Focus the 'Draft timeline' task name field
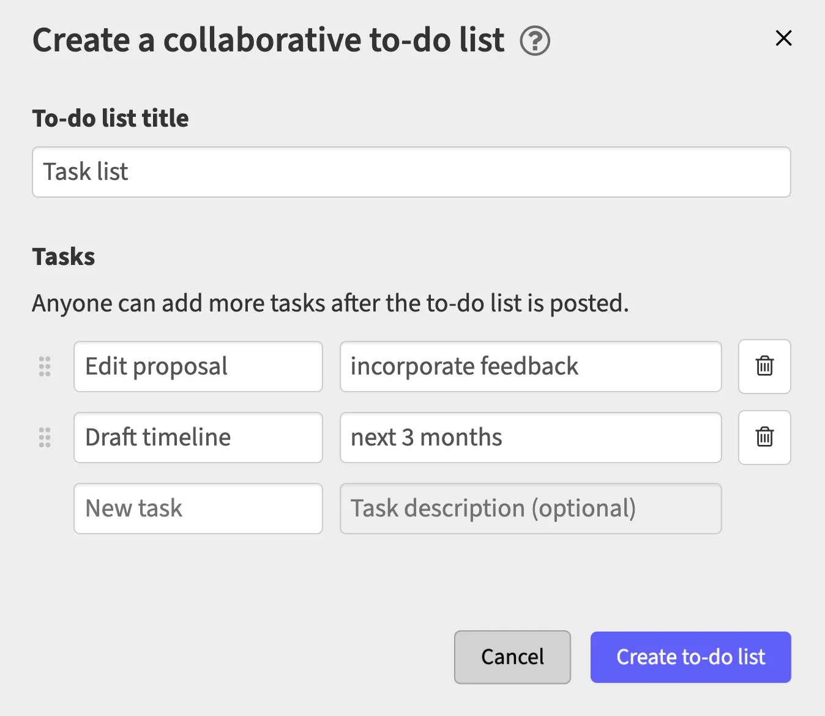Image resolution: width=825 pixels, height=716 pixels. point(198,438)
